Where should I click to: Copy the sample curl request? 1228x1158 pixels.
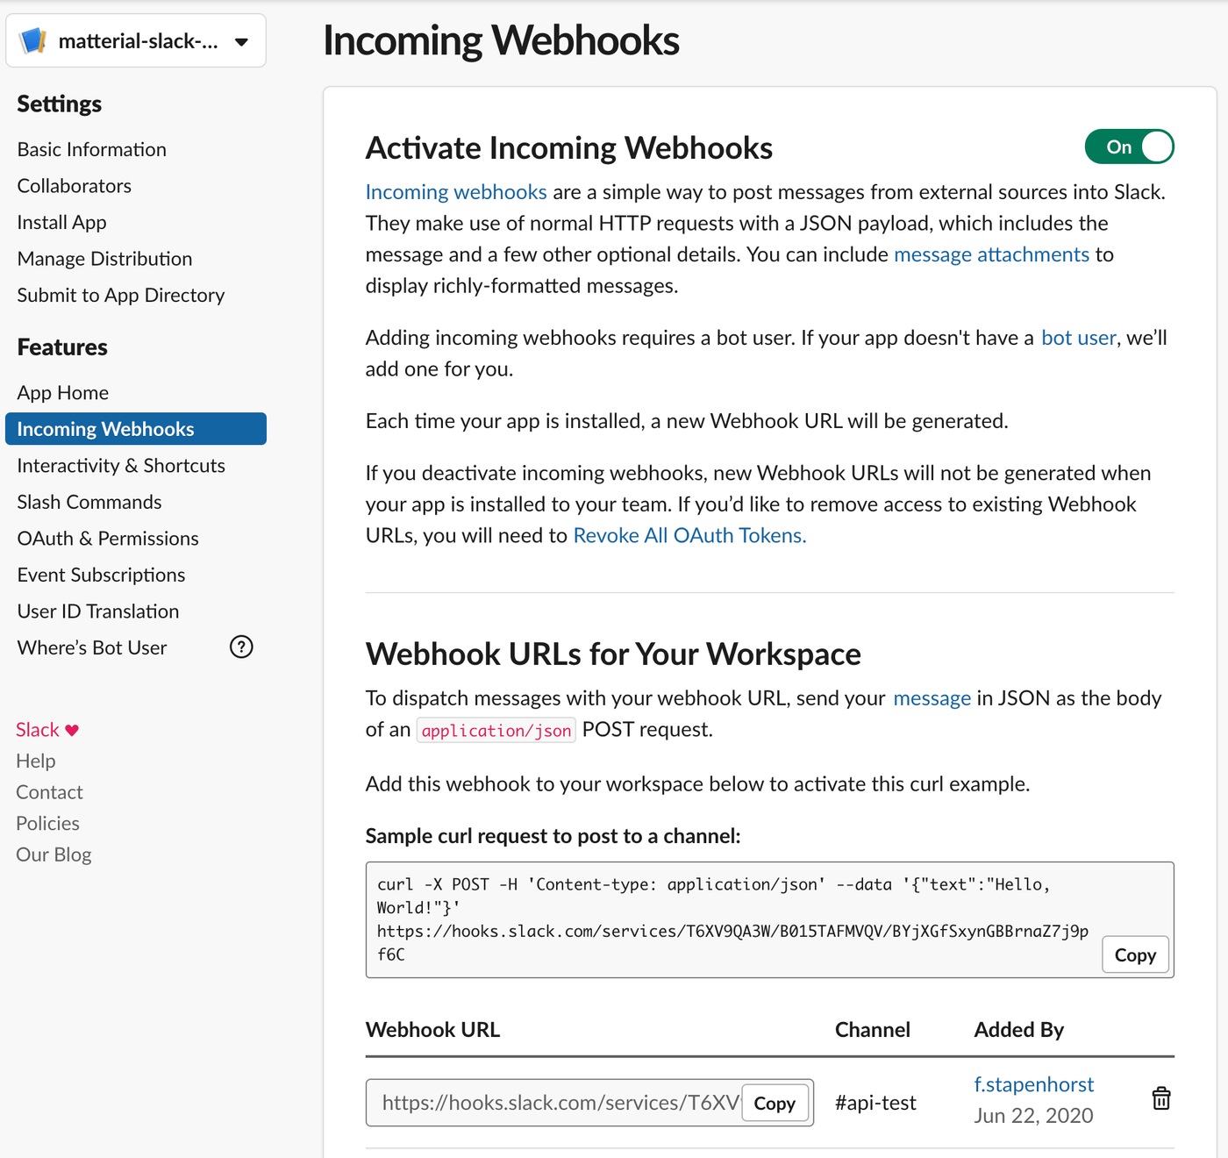point(1135,954)
